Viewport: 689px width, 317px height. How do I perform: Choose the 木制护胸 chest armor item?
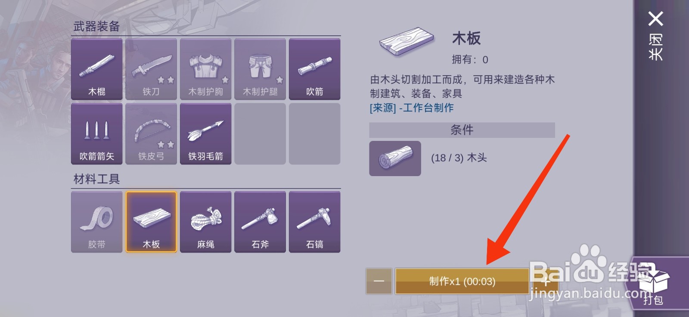point(206,69)
